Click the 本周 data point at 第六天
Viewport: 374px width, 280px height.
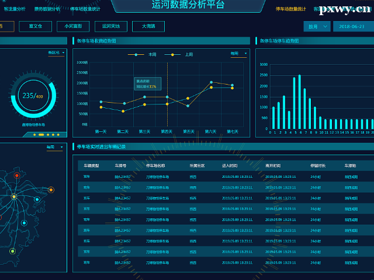[211, 82]
